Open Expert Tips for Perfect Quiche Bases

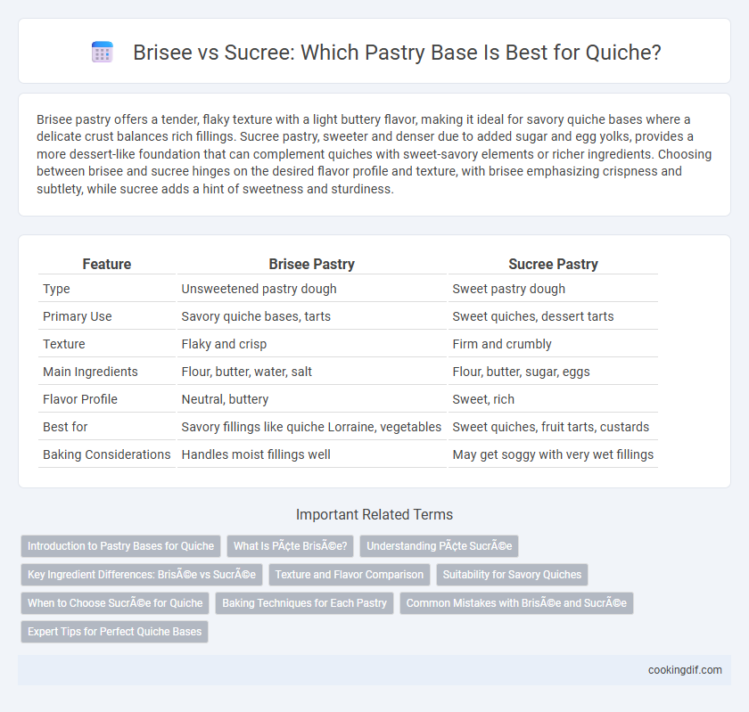coord(115,631)
